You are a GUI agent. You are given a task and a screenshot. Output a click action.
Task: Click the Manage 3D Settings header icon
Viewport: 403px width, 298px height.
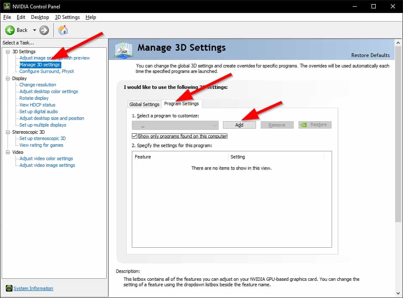click(124, 49)
